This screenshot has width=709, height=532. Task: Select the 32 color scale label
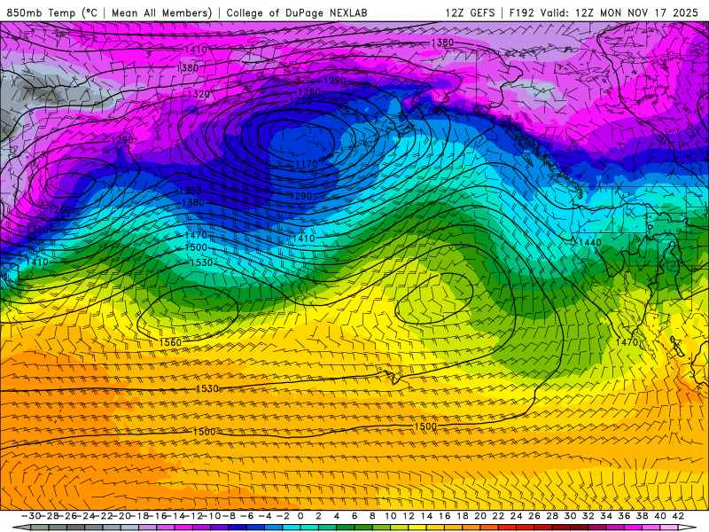tap(588, 516)
